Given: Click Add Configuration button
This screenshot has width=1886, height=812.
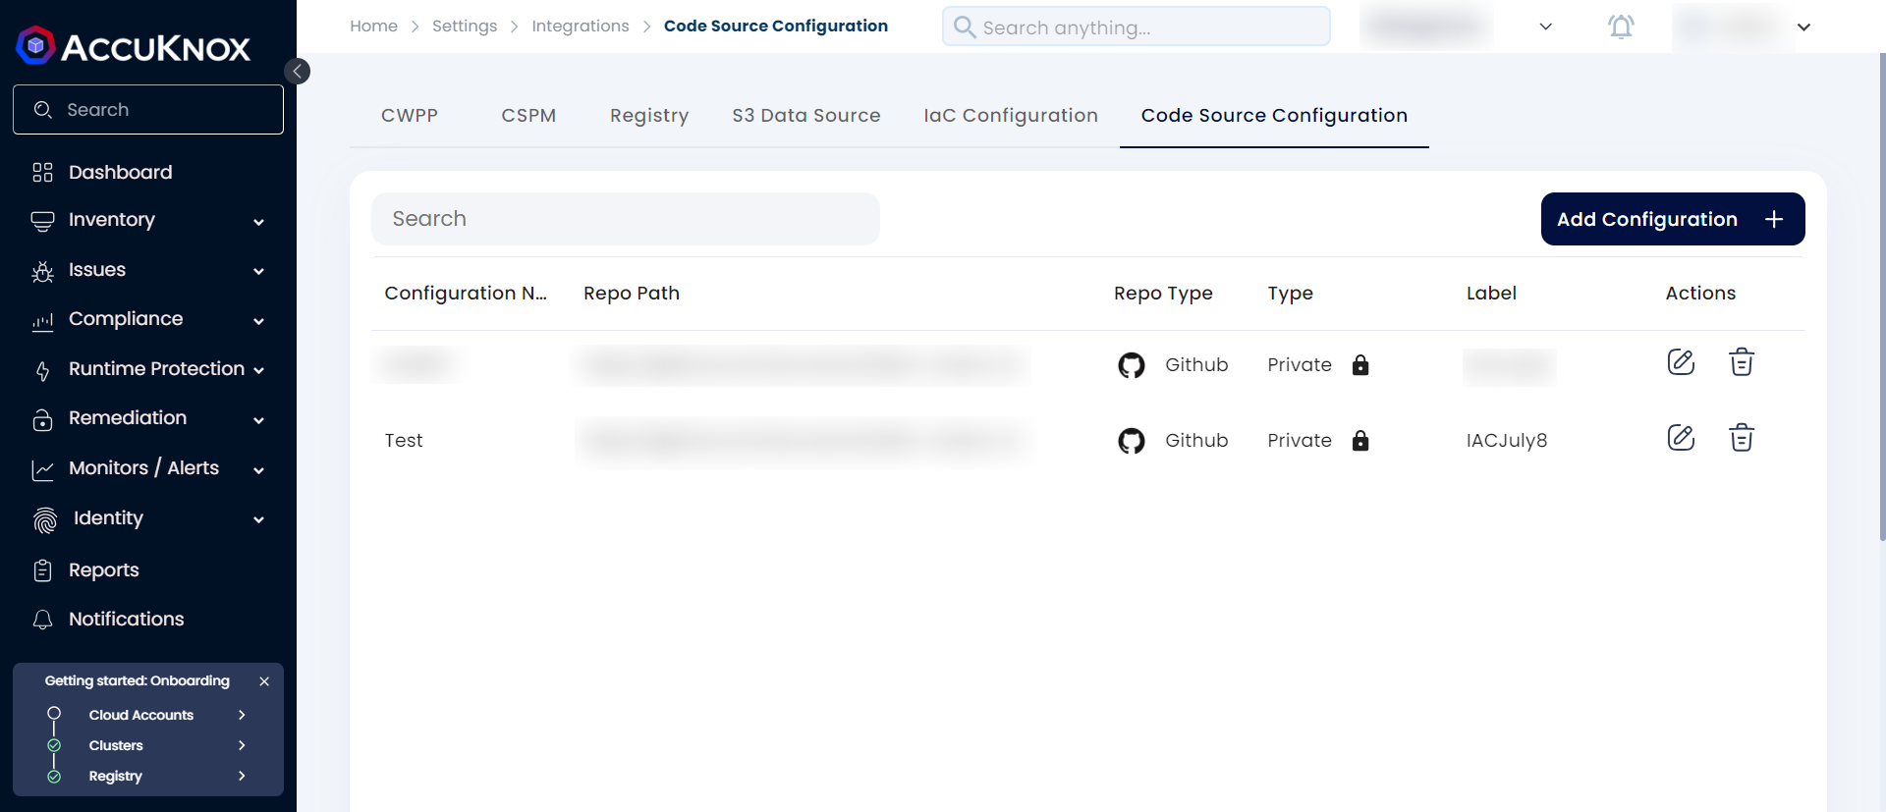Looking at the screenshot, I should 1673,219.
